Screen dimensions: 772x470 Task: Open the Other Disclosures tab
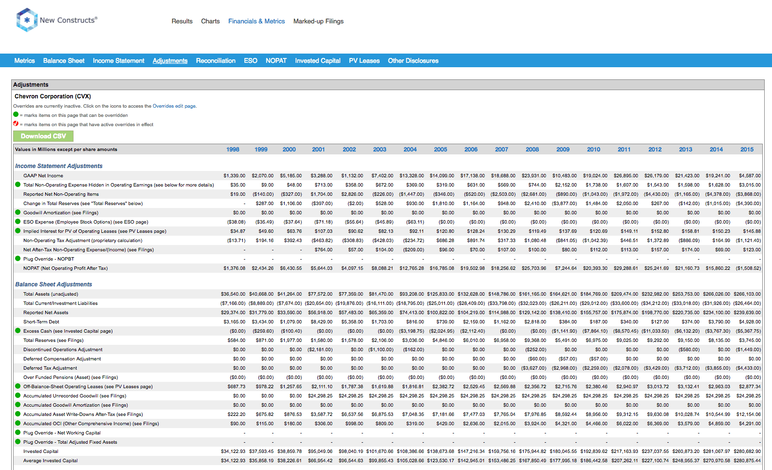tap(413, 61)
